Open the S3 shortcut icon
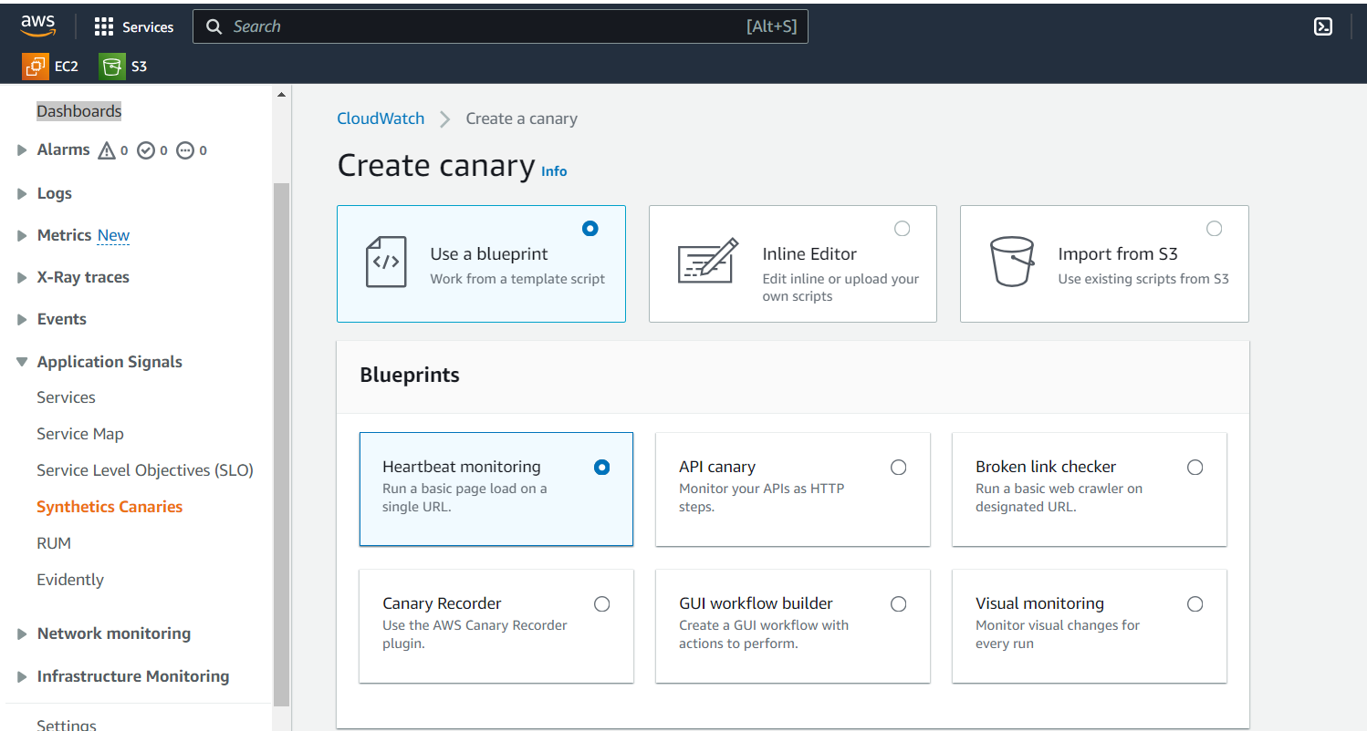 [112, 67]
